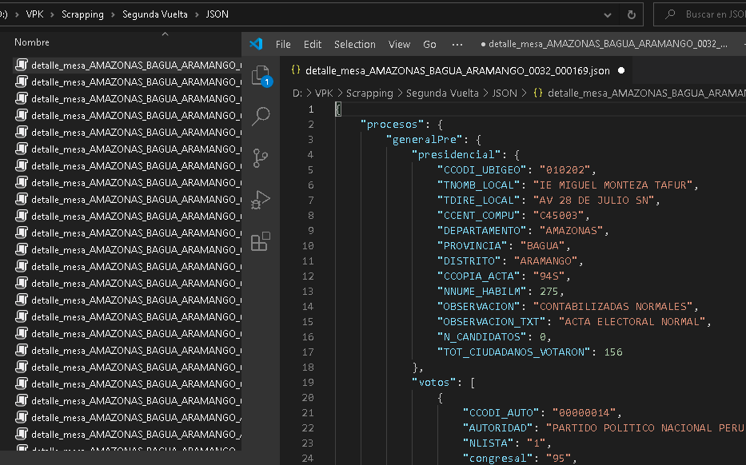Open the Selection menu
Image resolution: width=746 pixels, height=465 pixels.
(354, 44)
